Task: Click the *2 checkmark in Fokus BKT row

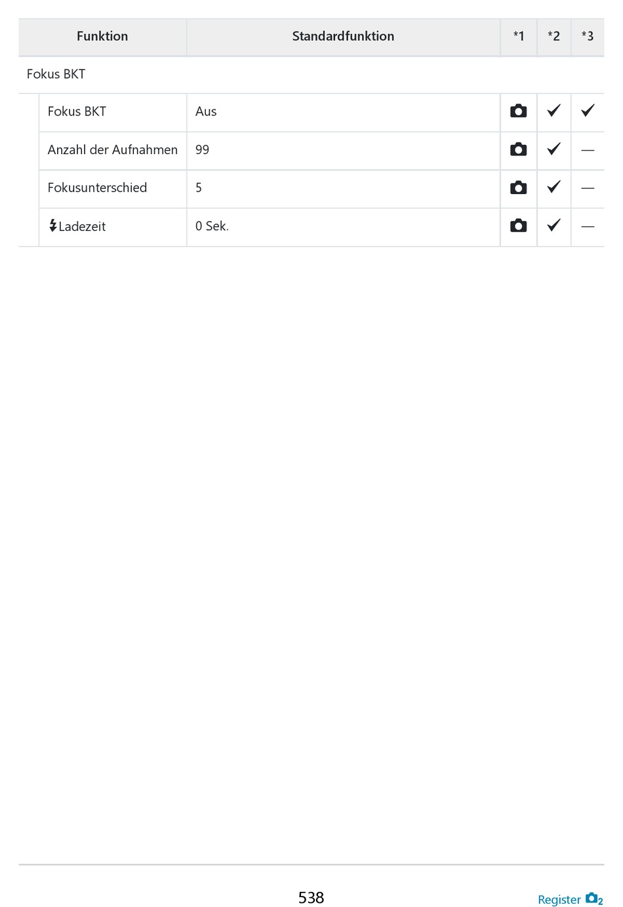Action: [553, 111]
